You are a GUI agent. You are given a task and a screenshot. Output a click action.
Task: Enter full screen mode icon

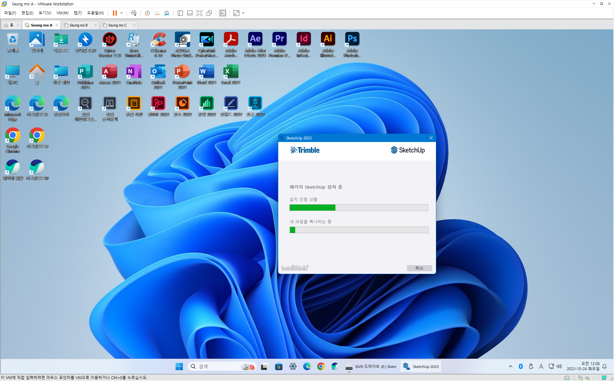tap(199, 13)
